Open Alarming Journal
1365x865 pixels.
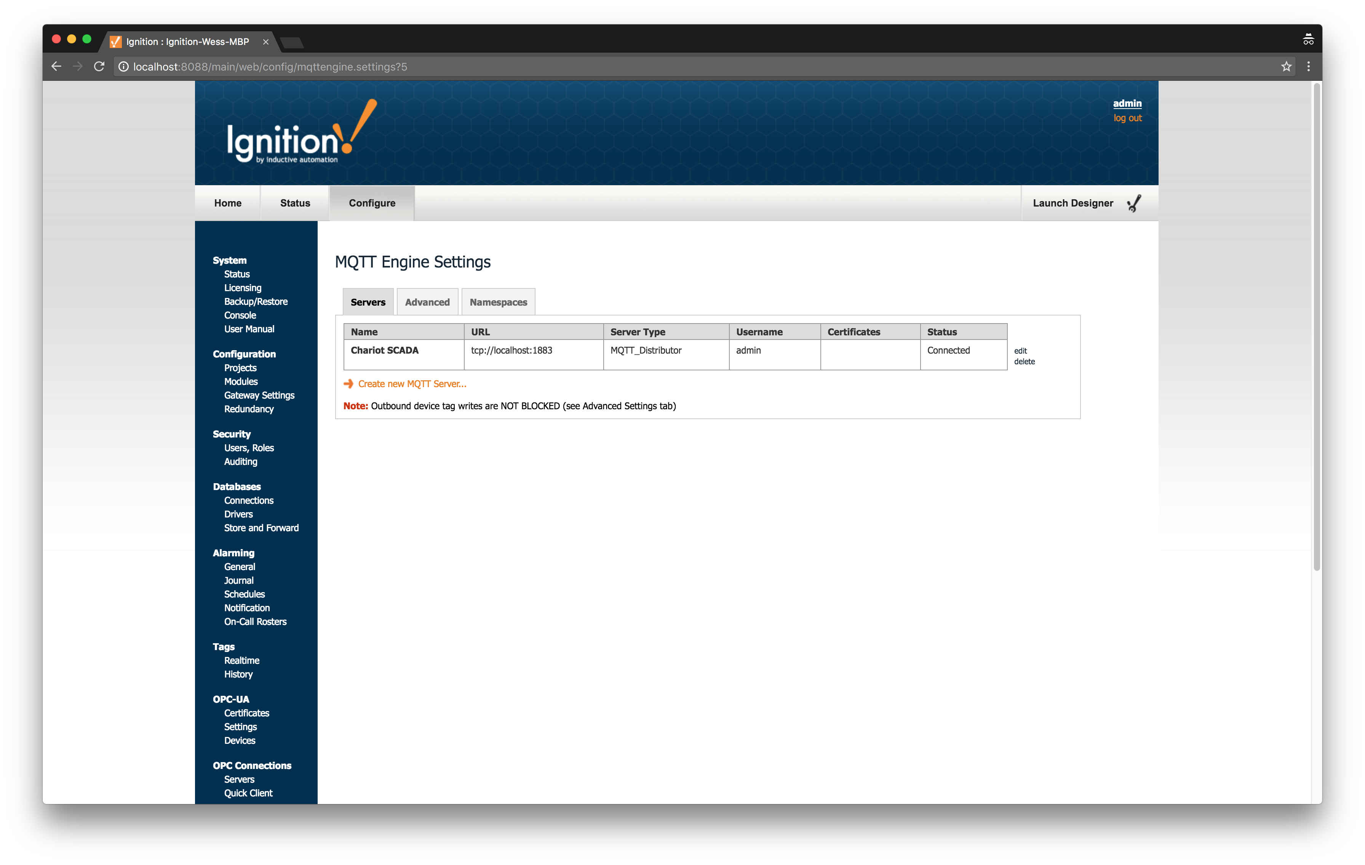(x=239, y=580)
